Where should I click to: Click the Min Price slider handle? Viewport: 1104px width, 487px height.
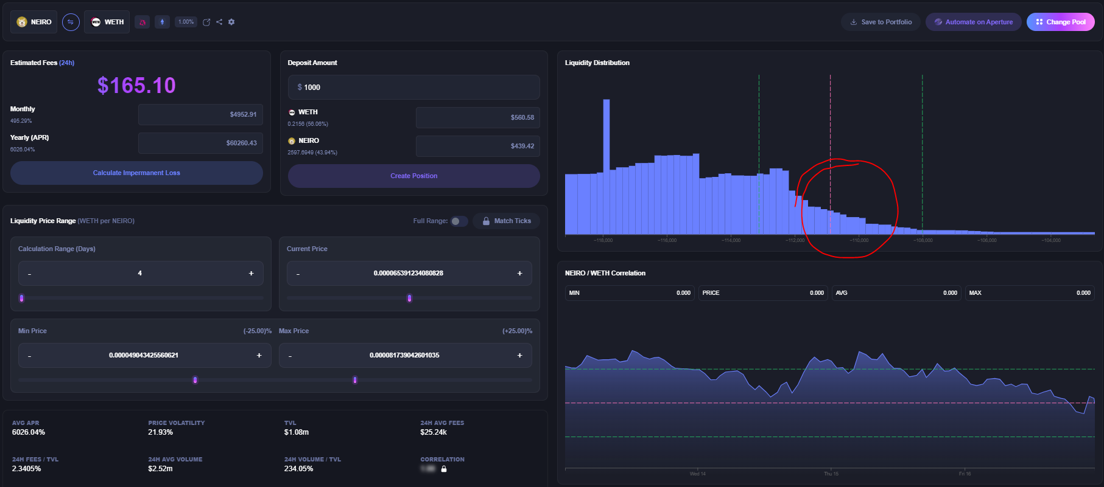click(195, 380)
